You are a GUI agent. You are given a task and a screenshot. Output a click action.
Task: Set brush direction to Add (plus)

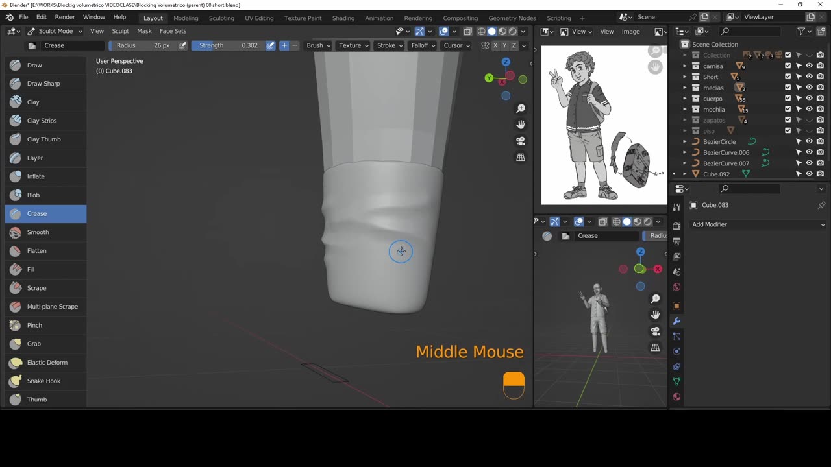tap(284, 45)
